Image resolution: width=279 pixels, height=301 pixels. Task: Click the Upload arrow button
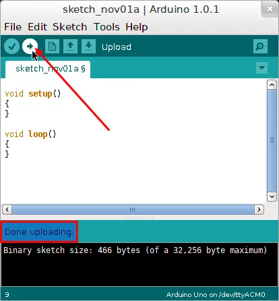tap(30, 47)
